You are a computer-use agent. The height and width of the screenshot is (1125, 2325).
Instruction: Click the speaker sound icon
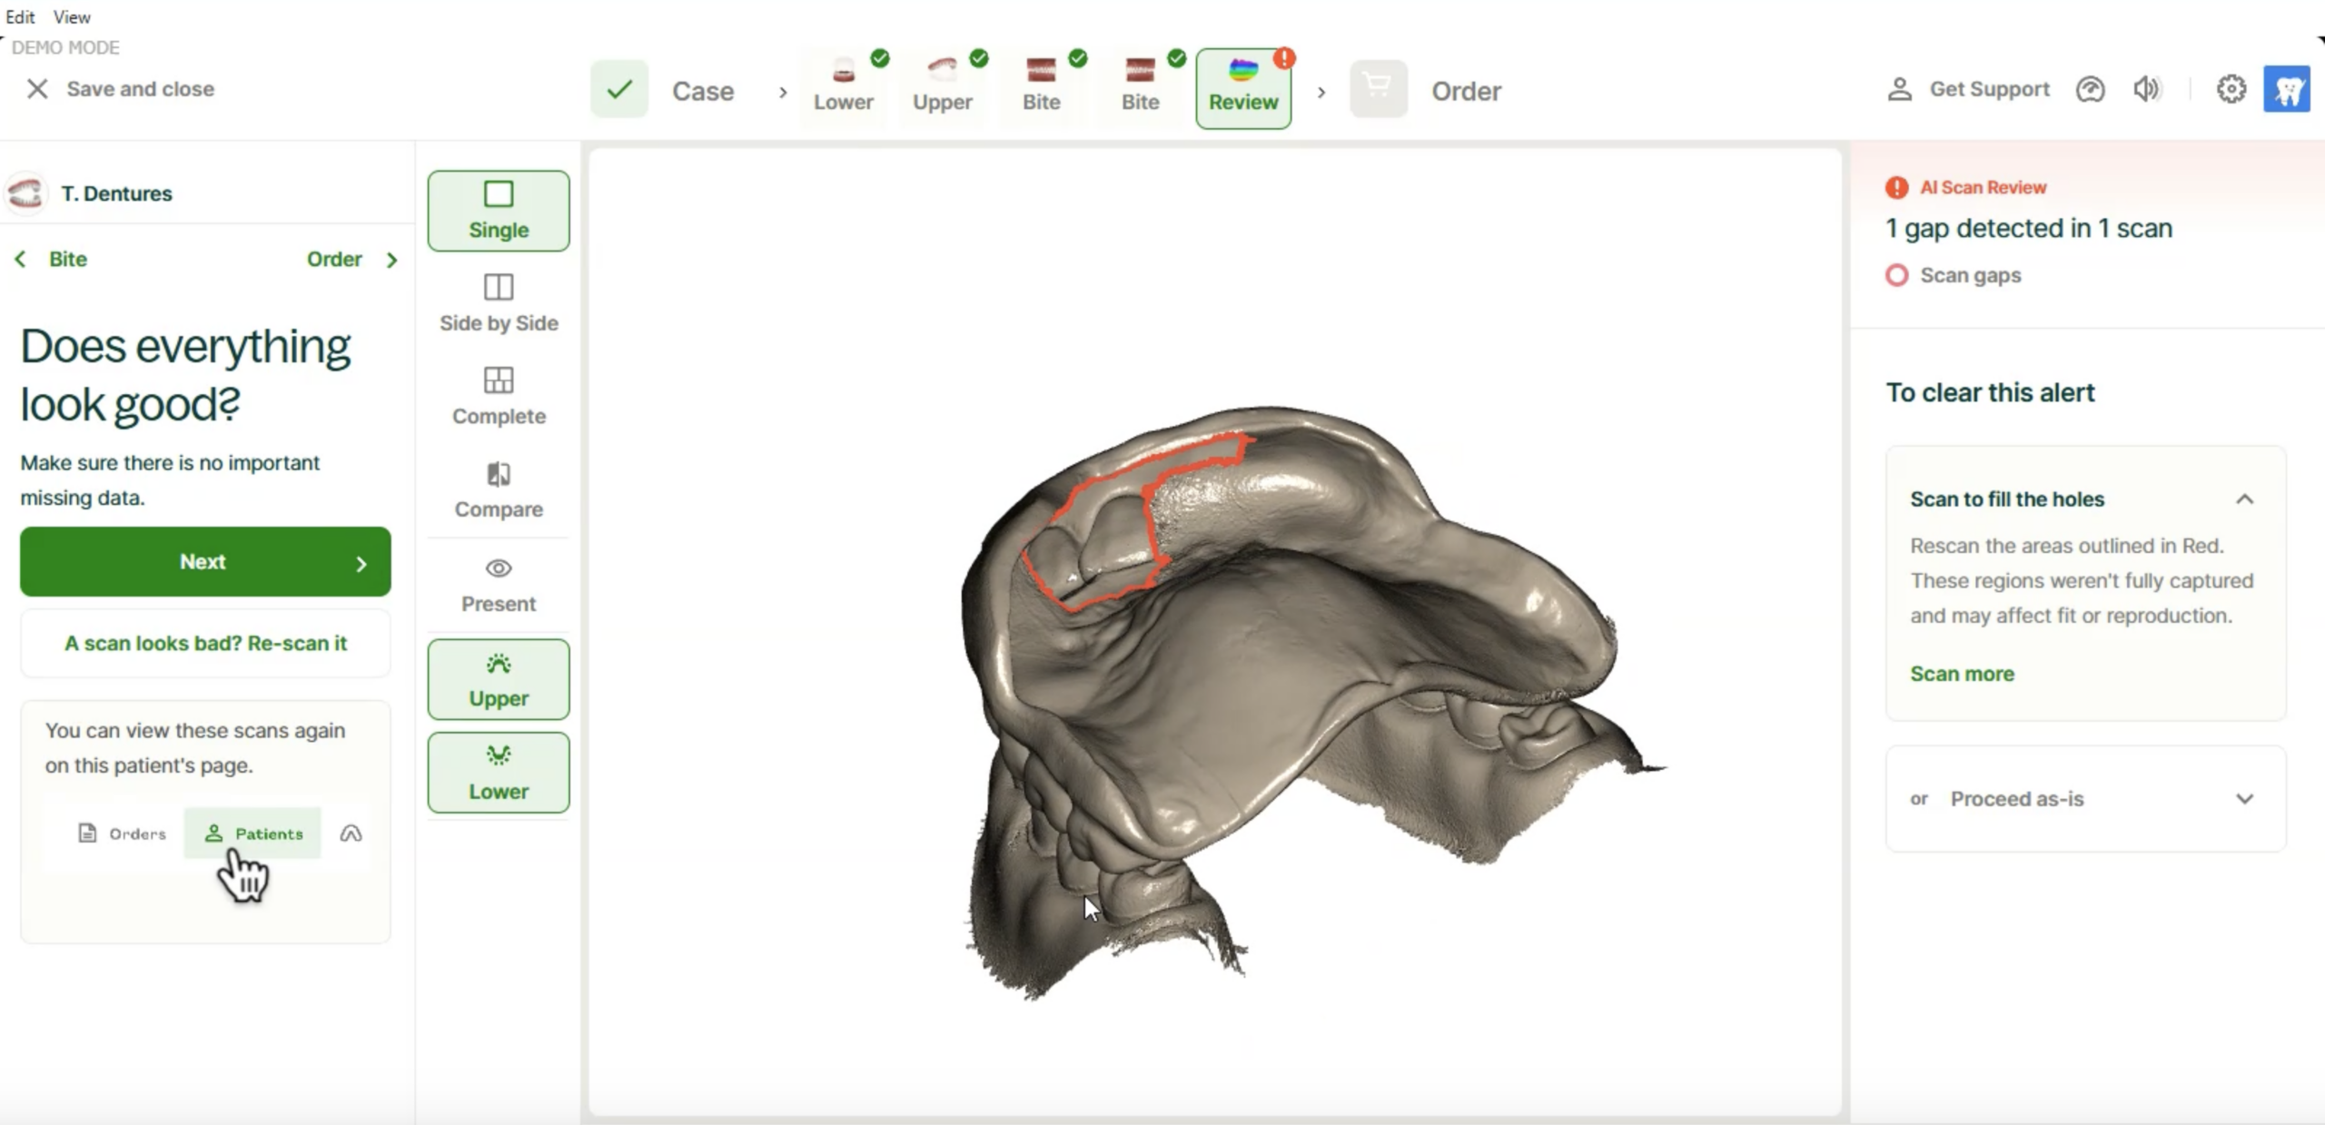[x=2146, y=89]
